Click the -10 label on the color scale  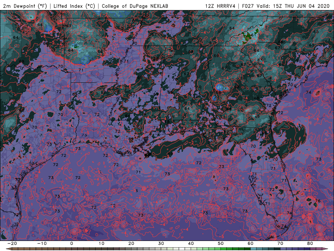click(42, 243)
